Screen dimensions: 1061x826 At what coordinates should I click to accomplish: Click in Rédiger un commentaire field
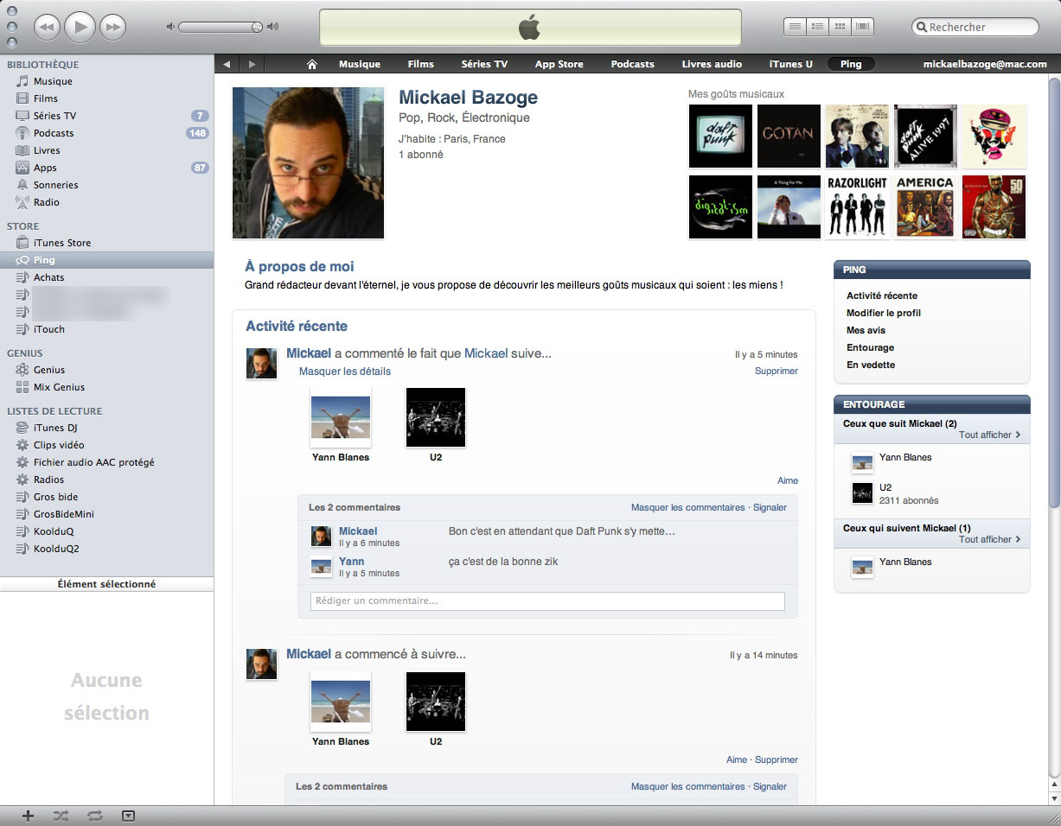click(547, 601)
